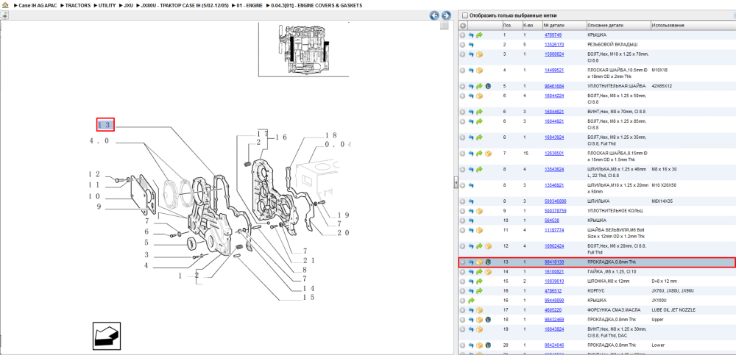
Task: Click the add circle icon for part 4769749
Action: click(462, 35)
